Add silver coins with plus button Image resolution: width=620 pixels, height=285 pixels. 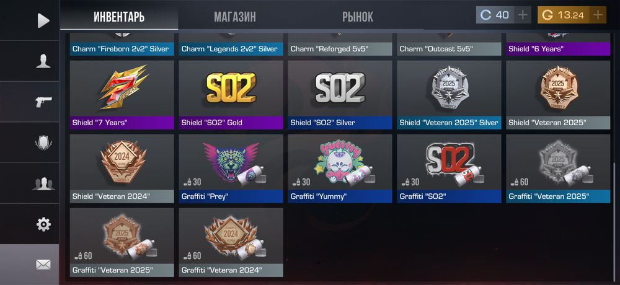pos(523,15)
